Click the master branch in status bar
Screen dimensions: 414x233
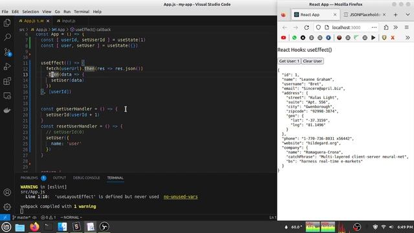point(21,217)
